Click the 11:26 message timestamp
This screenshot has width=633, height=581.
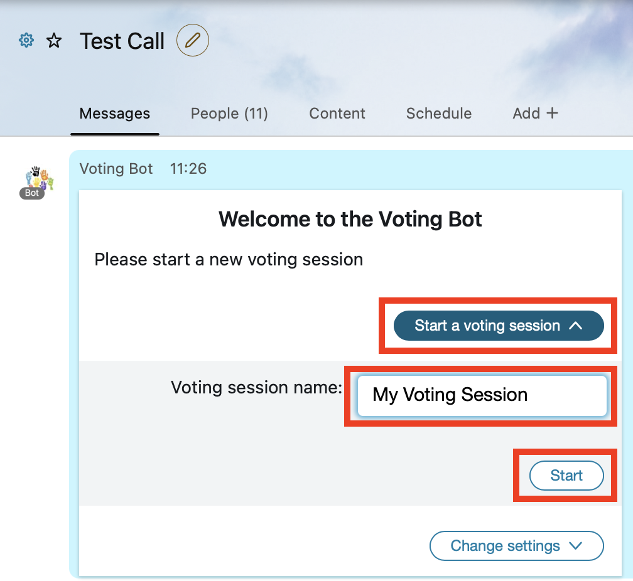[x=188, y=169]
